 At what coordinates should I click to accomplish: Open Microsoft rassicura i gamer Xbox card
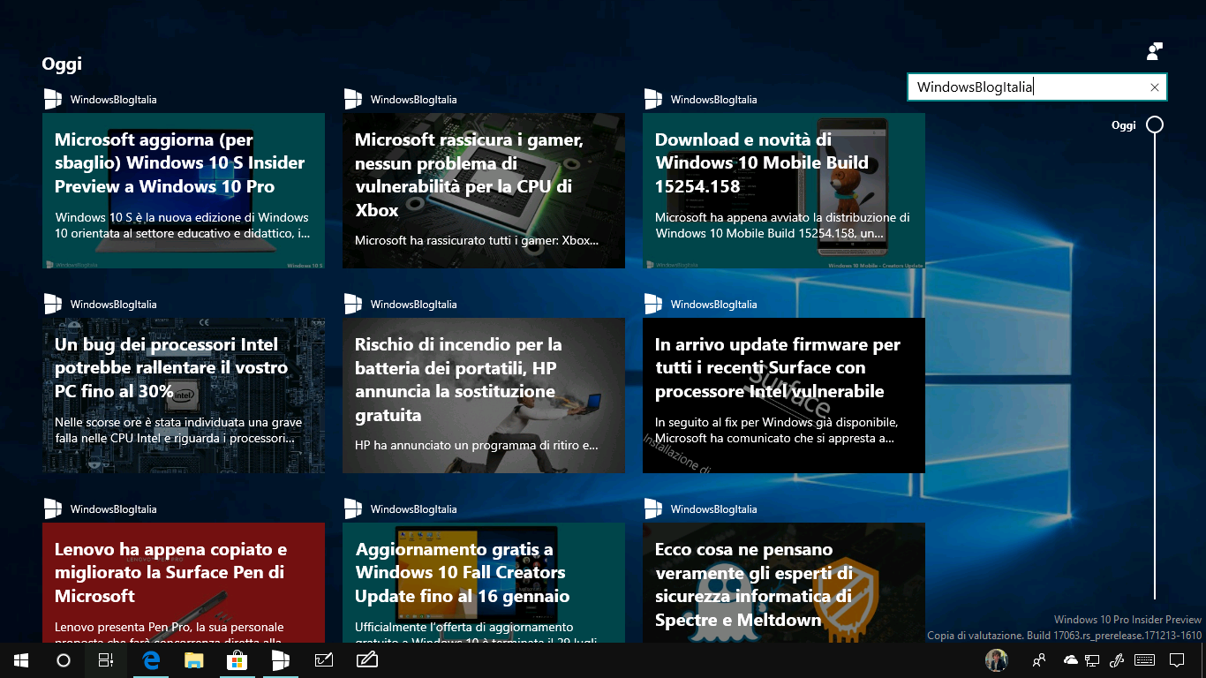pyautogui.click(x=484, y=191)
